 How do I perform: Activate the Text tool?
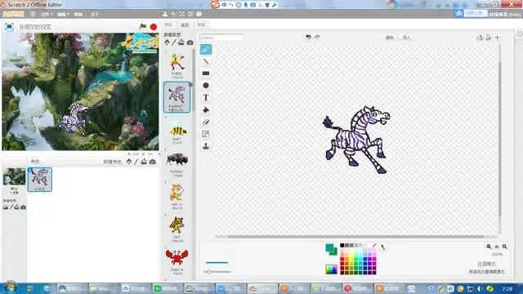point(206,97)
